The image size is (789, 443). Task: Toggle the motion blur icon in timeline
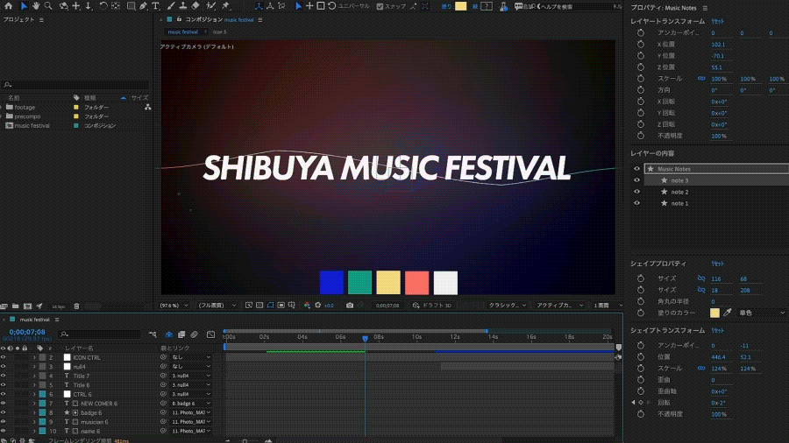click(x=195, y=334)
